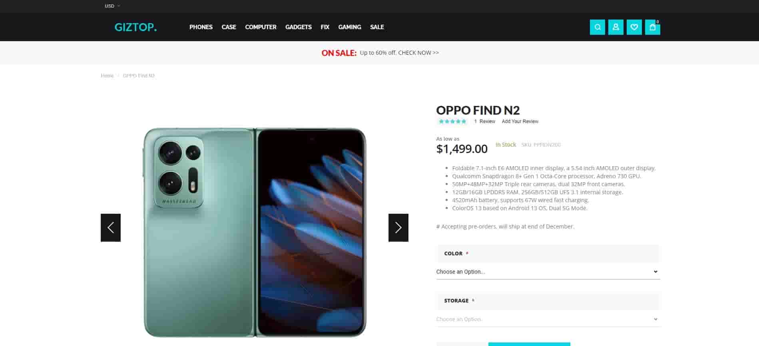Open the search icon in header
Screen dimensions: 759x346
[x=597, y=27]
